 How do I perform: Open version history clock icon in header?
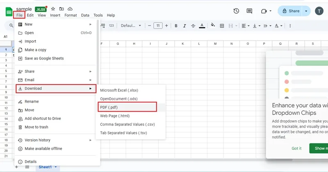(x=236, y=11)
